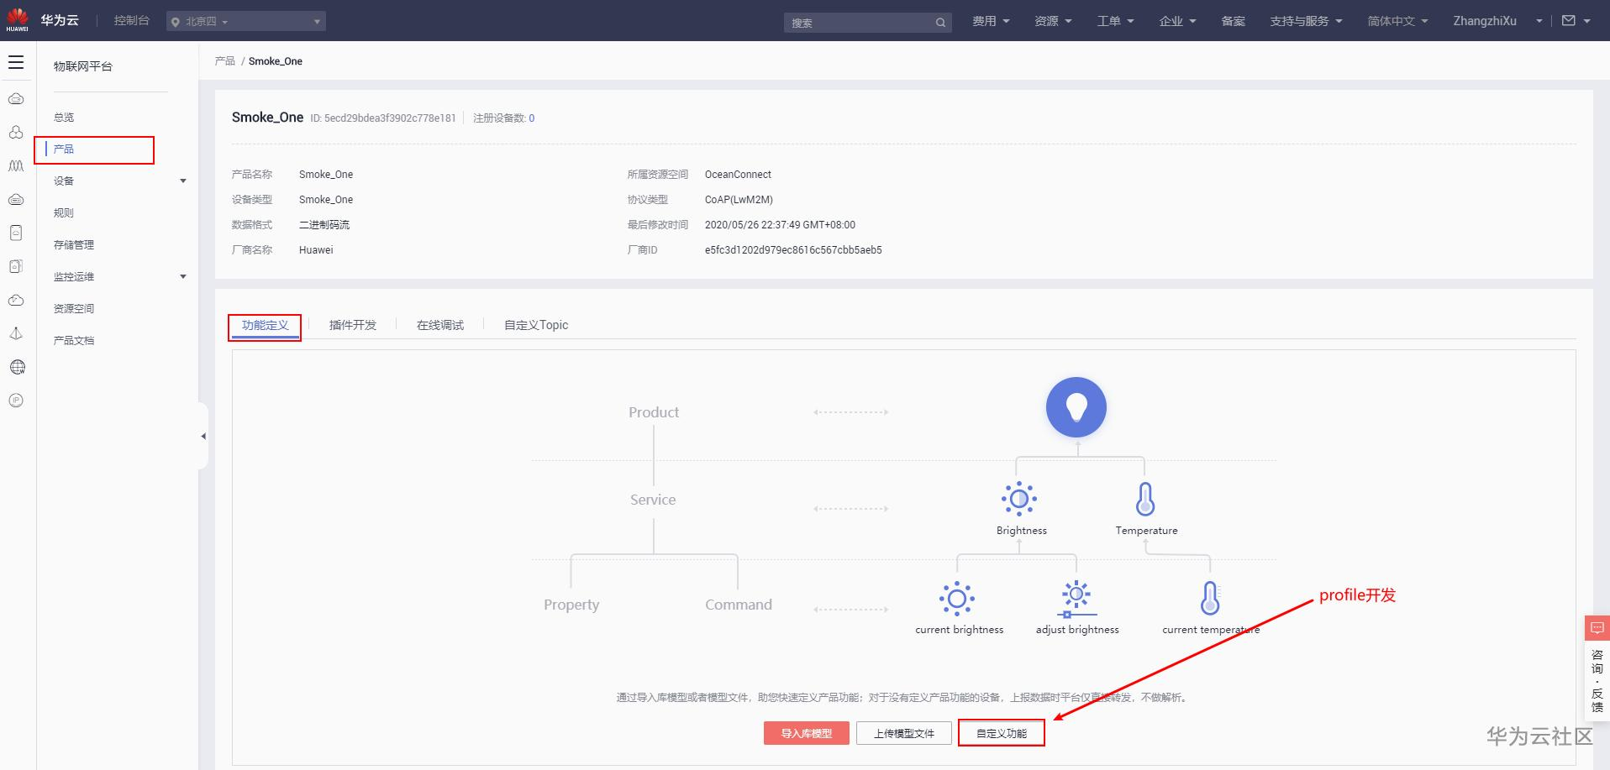
Task: Click the search magnifier icon
Action: click(x=940, y=23)
